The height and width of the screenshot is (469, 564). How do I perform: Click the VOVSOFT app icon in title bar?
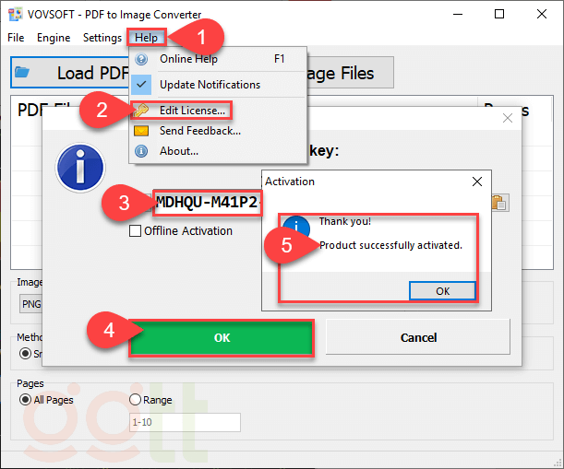[x=16, y=15]
